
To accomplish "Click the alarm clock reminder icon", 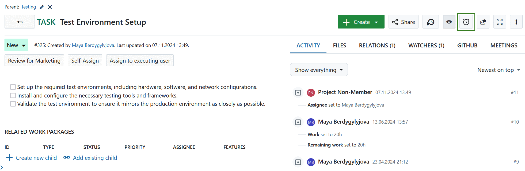I will pyautogui.click(x=466, y=22).
